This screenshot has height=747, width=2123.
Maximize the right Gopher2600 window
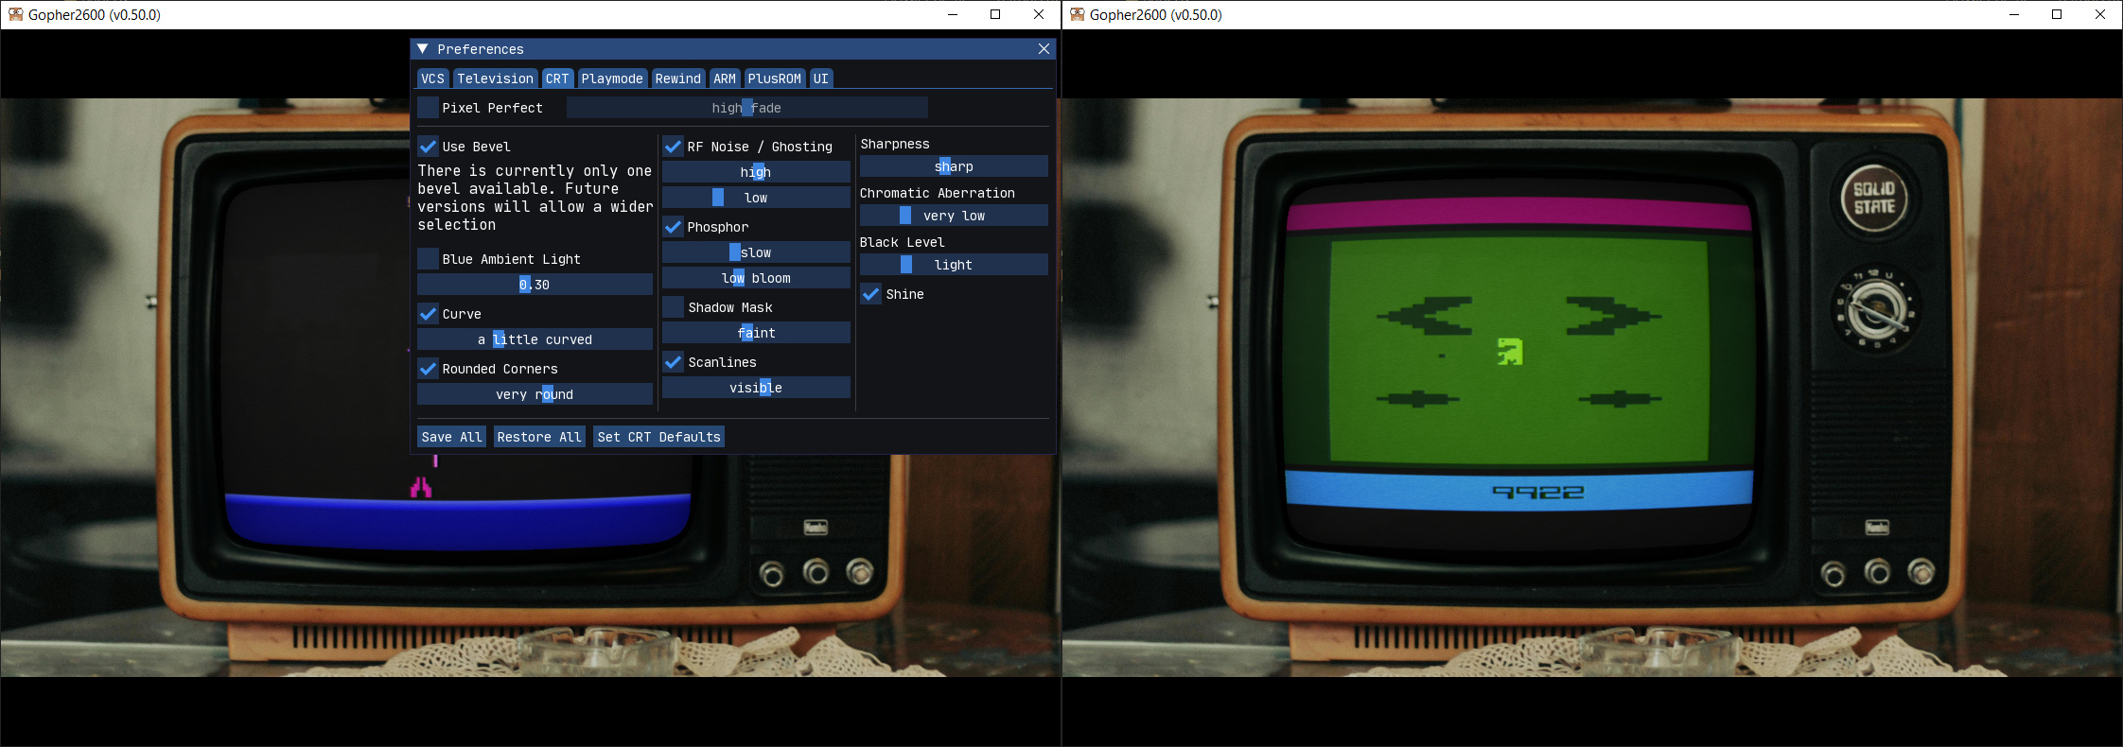coord(2057,14)
